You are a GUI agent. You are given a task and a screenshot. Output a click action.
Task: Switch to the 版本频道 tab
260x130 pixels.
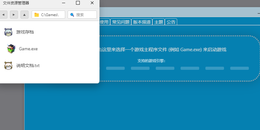142,22
